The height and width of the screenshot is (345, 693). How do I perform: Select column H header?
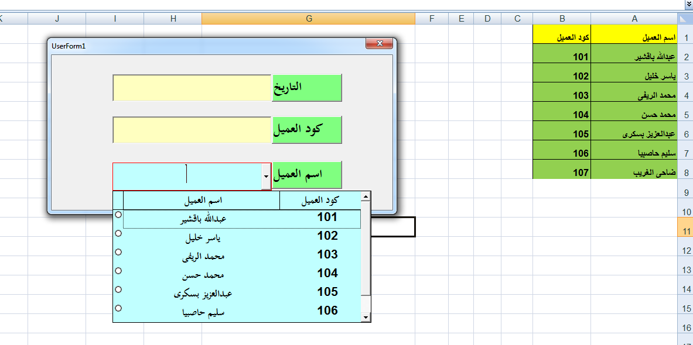click(173, 18)
